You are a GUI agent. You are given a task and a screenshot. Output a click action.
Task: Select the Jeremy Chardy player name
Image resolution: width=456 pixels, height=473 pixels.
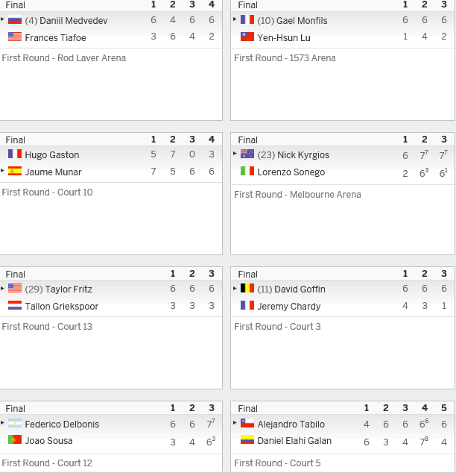click(x=289, y=306)
